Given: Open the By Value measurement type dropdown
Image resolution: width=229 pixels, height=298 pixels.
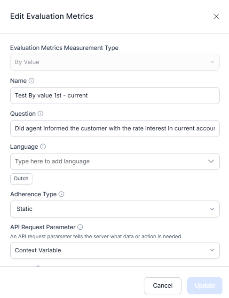Looking at the screenshot, I should pos(115,62).
